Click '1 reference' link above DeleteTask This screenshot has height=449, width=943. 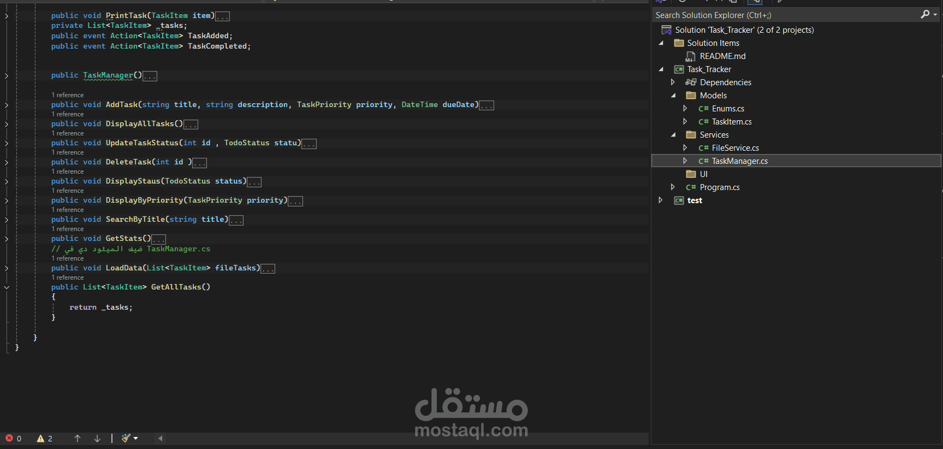click(x=68, y=152)
